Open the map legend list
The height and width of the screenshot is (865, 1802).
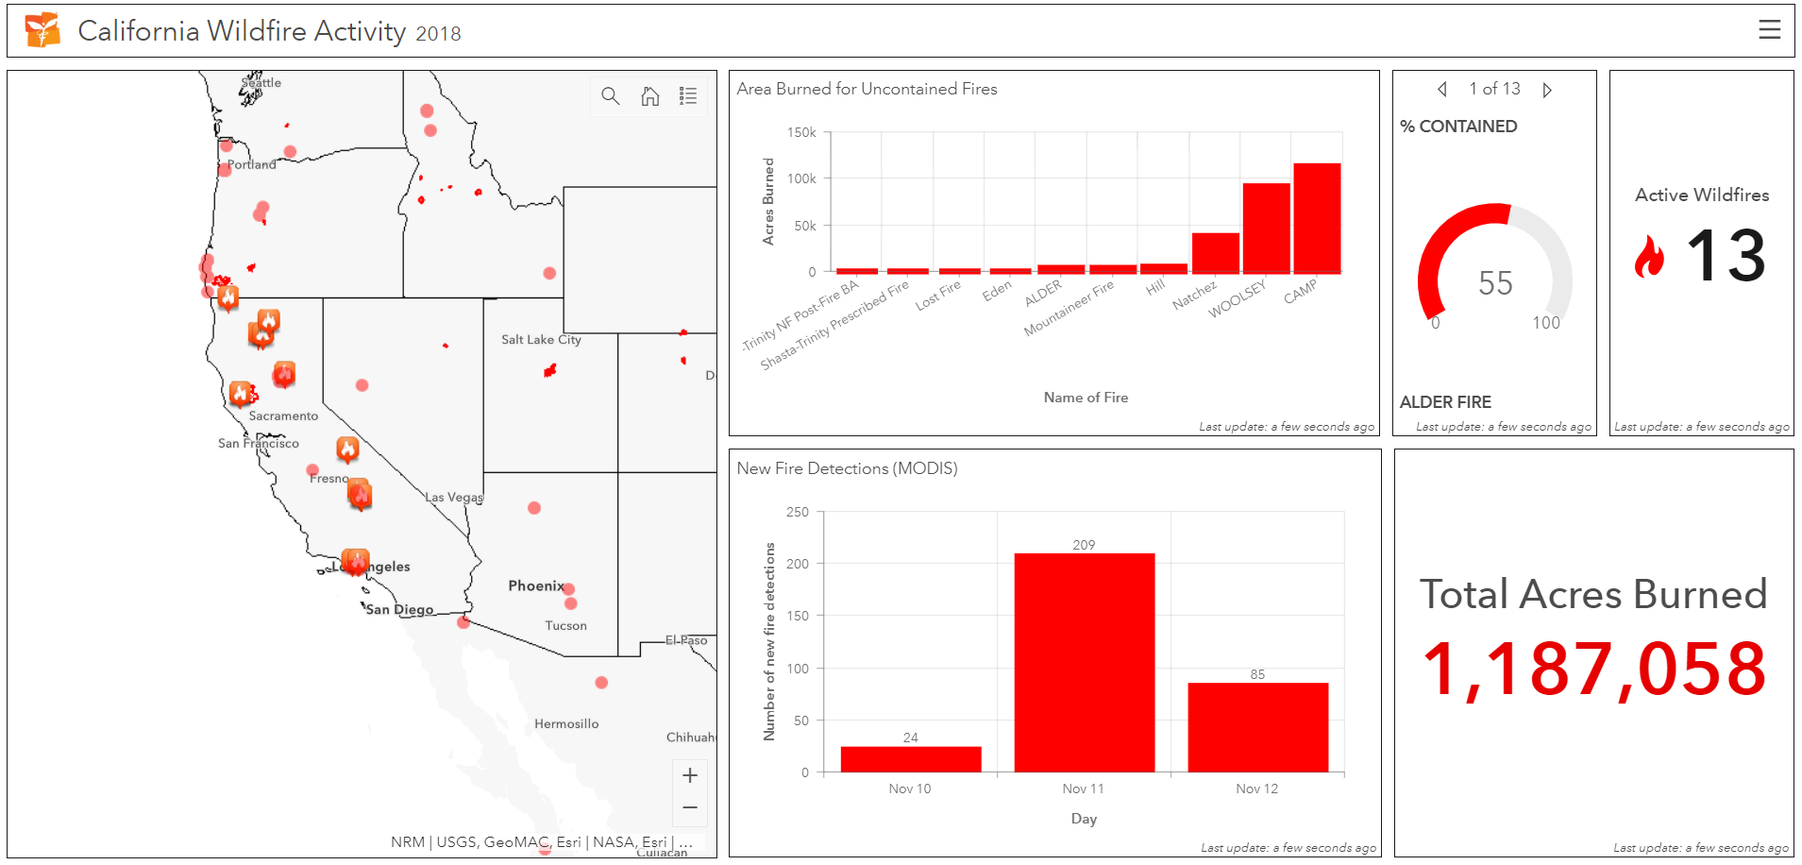click(x=688, y=96)
